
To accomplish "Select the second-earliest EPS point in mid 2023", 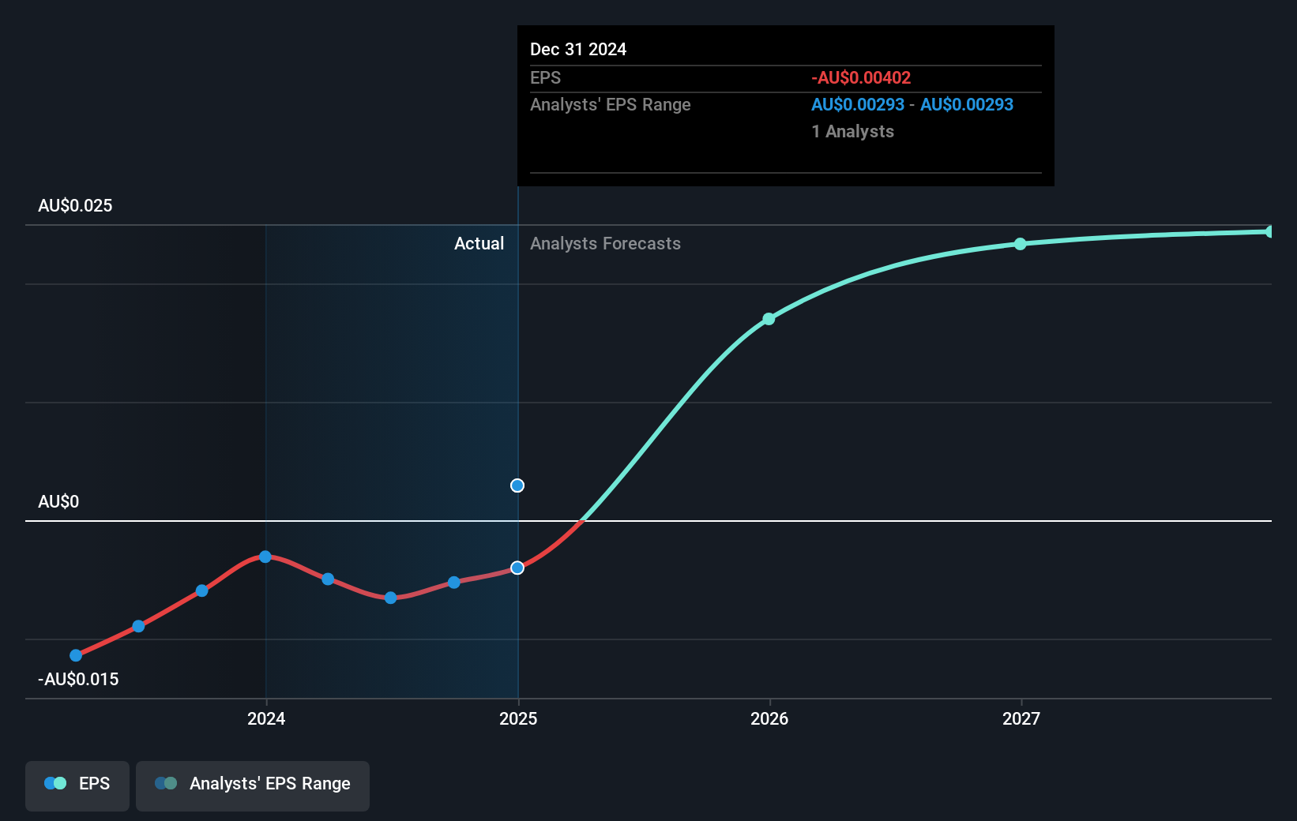I will point(139,626).
